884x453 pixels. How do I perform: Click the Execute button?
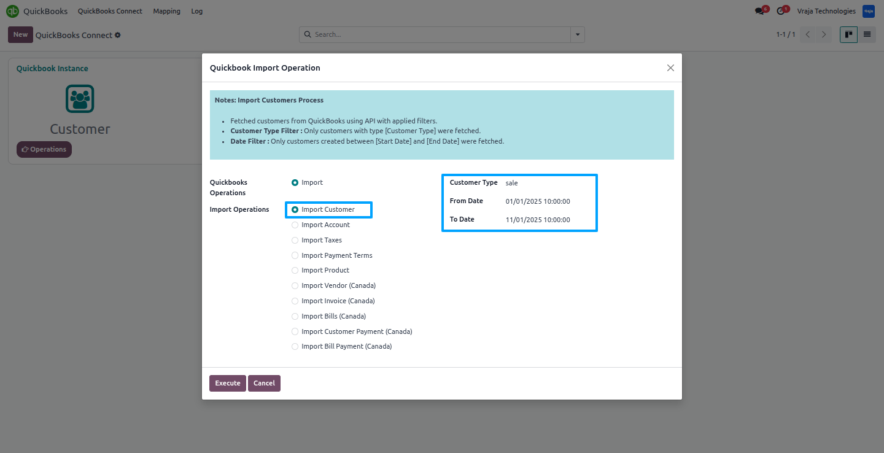228,383
